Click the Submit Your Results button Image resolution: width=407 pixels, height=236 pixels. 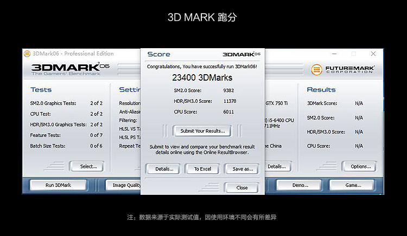pos(202,131)
